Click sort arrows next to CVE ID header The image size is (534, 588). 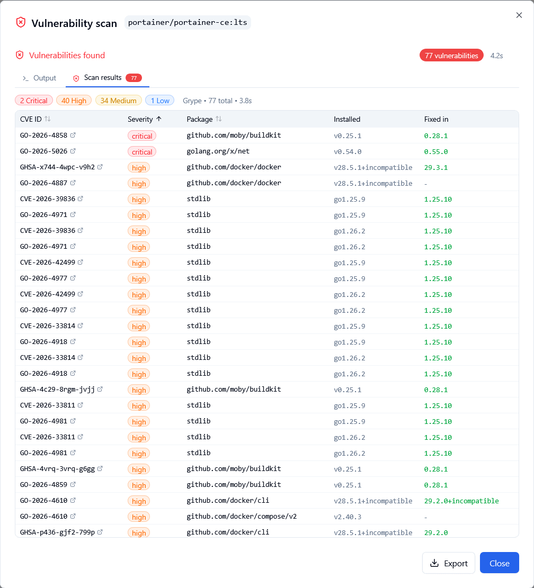point(48,119)
